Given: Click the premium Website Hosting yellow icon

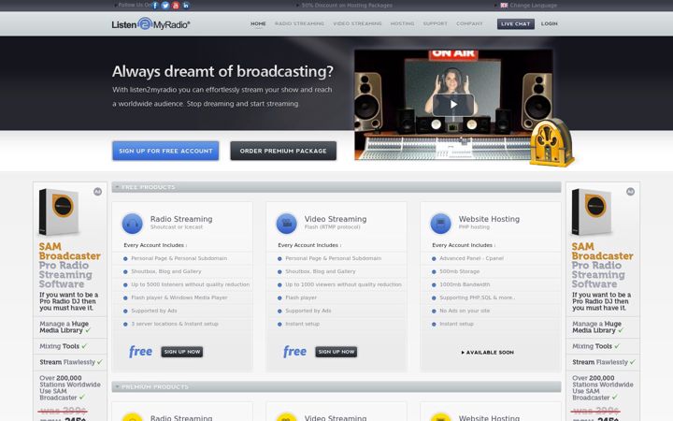Looking at the screenshot, I should click(x=440, y=417).
